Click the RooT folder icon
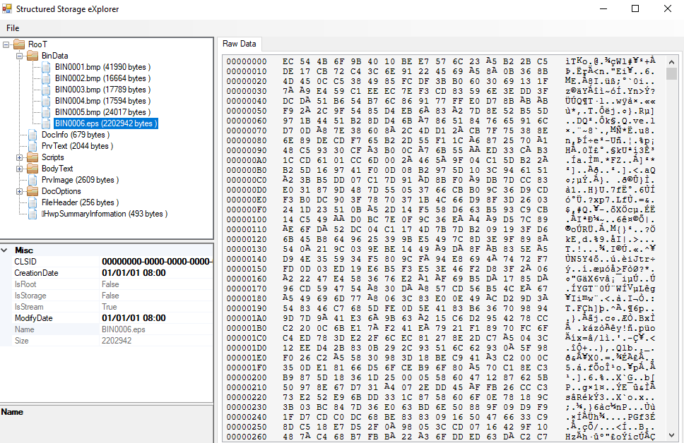This screenshot has width=684, height=443. click(19, 44)
